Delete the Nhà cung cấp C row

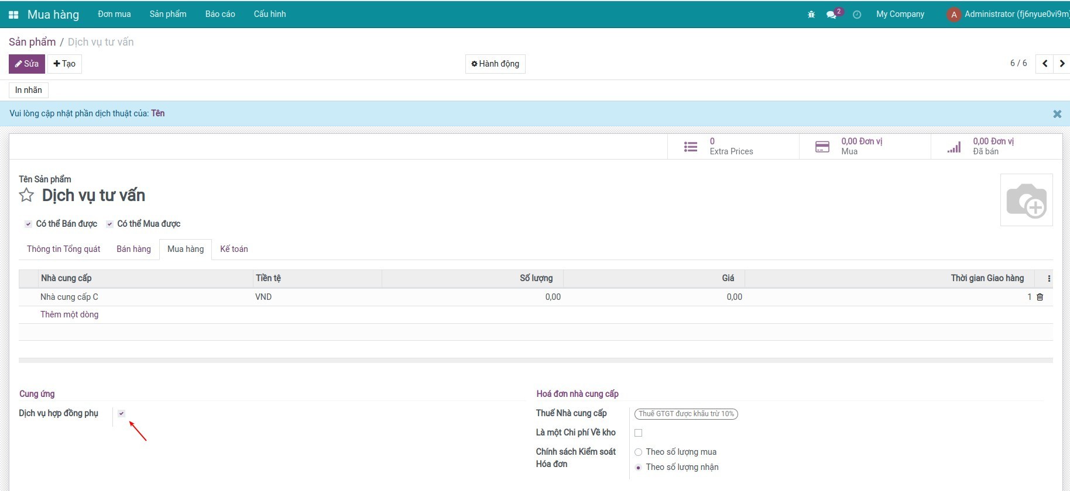[x=1040, y=297]
